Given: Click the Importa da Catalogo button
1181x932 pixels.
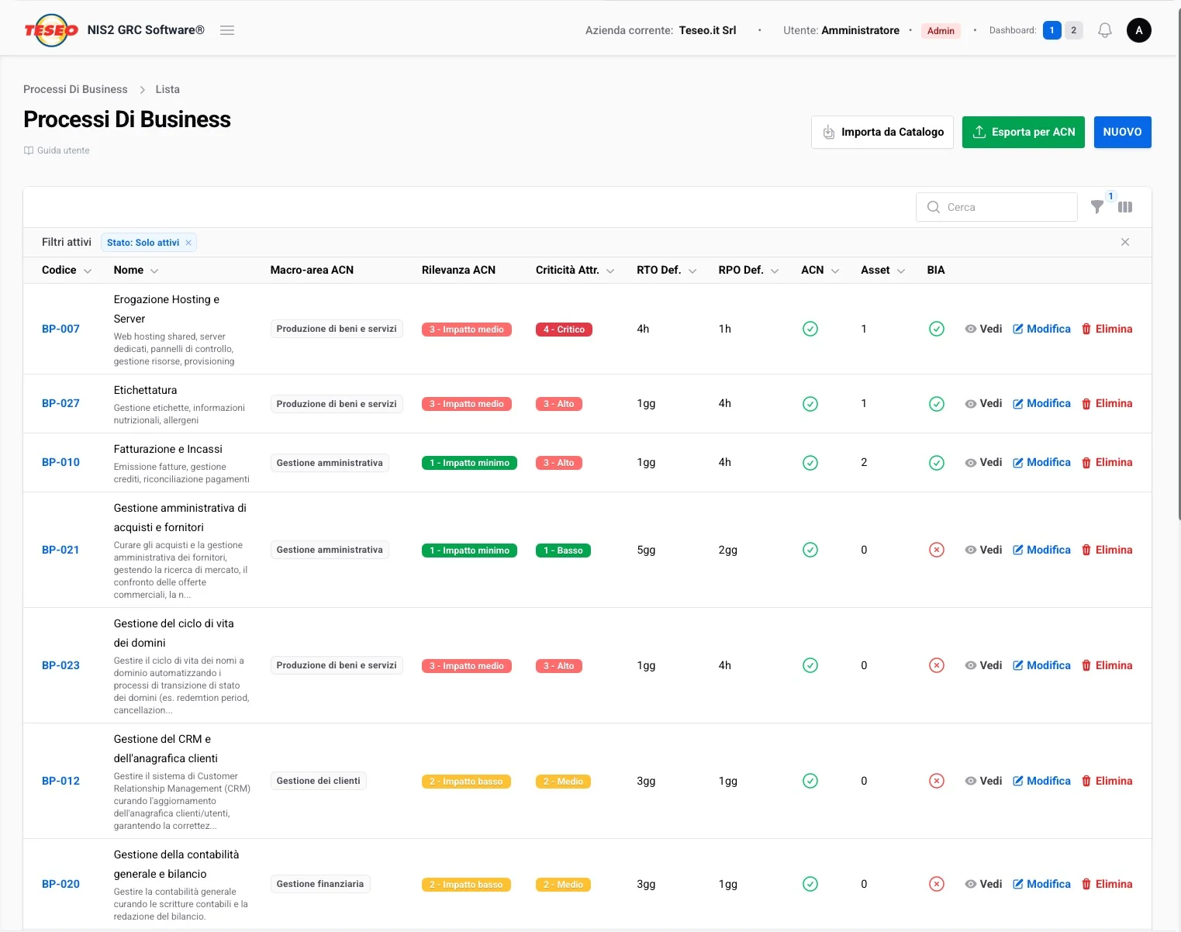Looking at the screenshot, I should [x=882, y=132].
